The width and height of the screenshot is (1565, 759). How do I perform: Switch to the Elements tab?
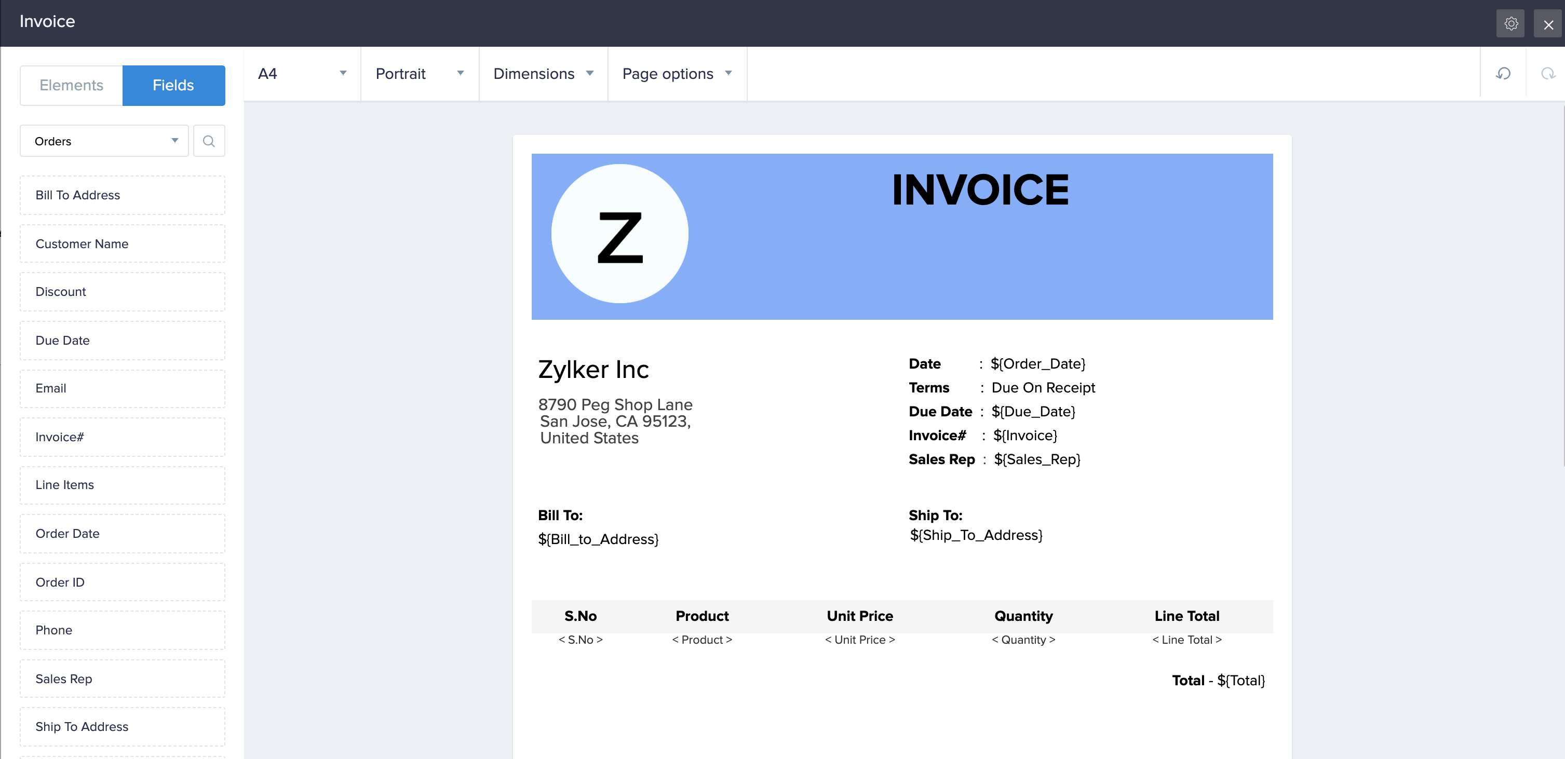click(71, 86)
